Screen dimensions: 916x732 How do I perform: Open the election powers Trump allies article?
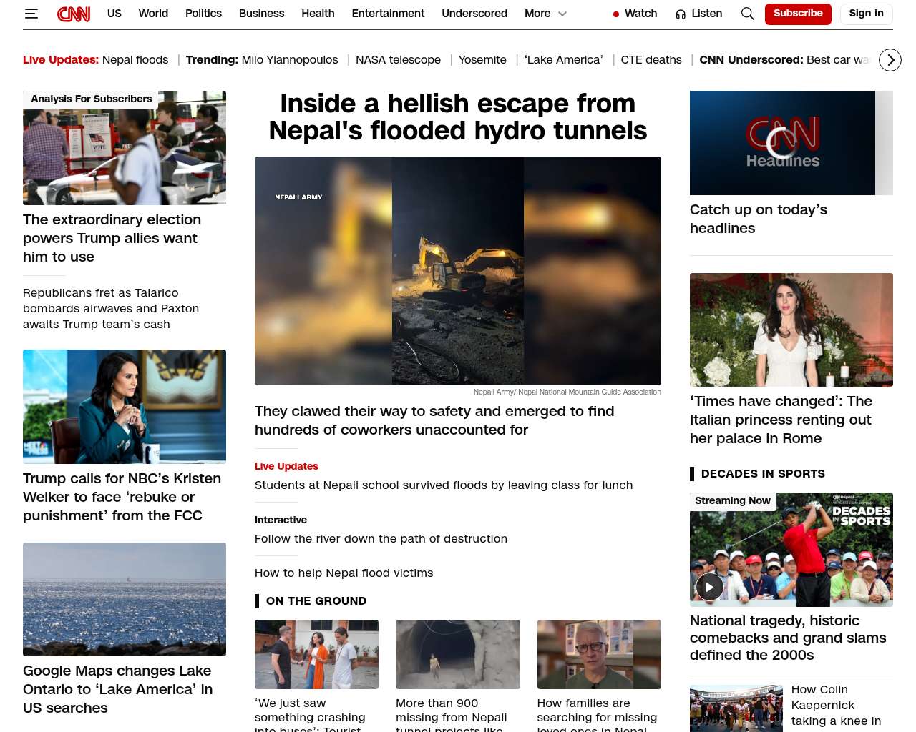tap(112, 238)
